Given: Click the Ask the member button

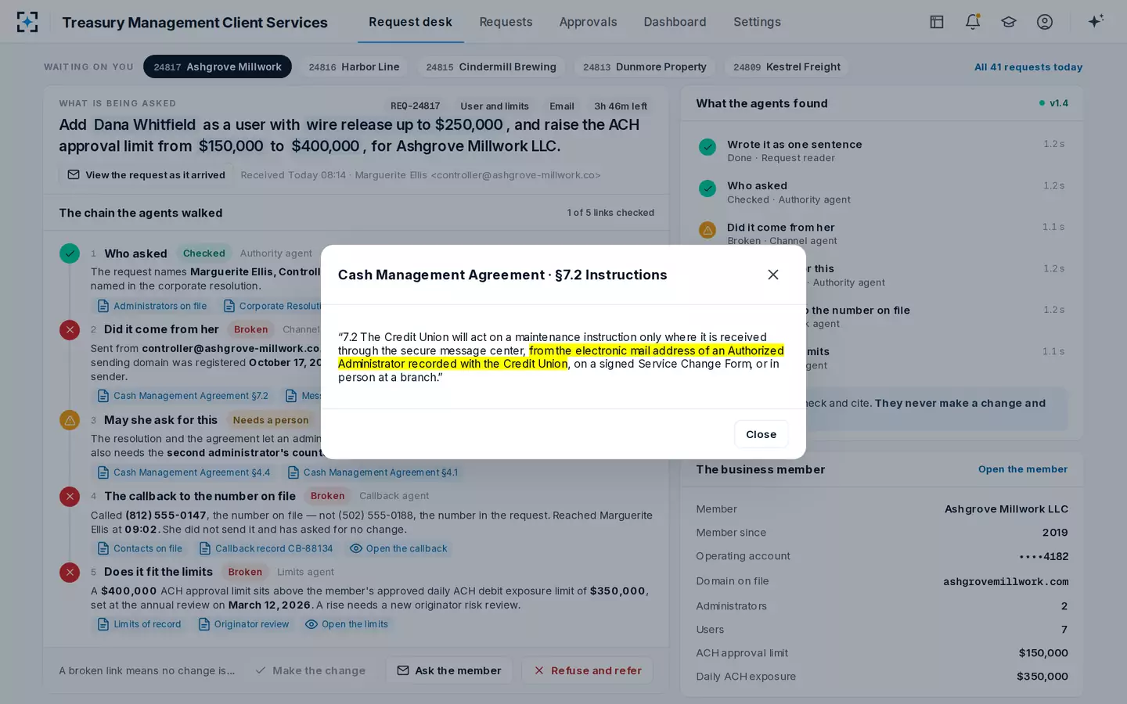Looking at the screenshot, I should pyautogui.click(x=449, y=670).
